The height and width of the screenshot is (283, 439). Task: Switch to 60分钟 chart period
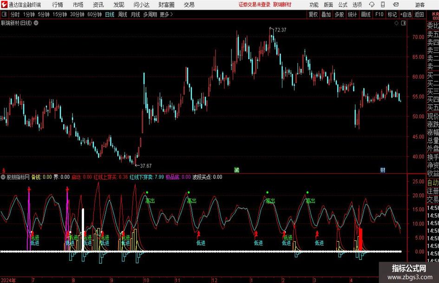point(95,14)
